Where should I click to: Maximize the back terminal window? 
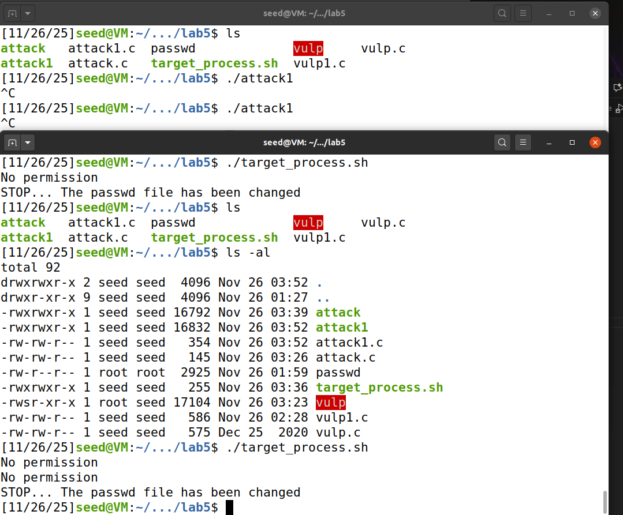pos(572,13)
